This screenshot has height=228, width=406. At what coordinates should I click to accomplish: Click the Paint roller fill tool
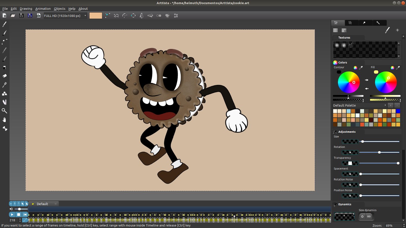point(4,76)
